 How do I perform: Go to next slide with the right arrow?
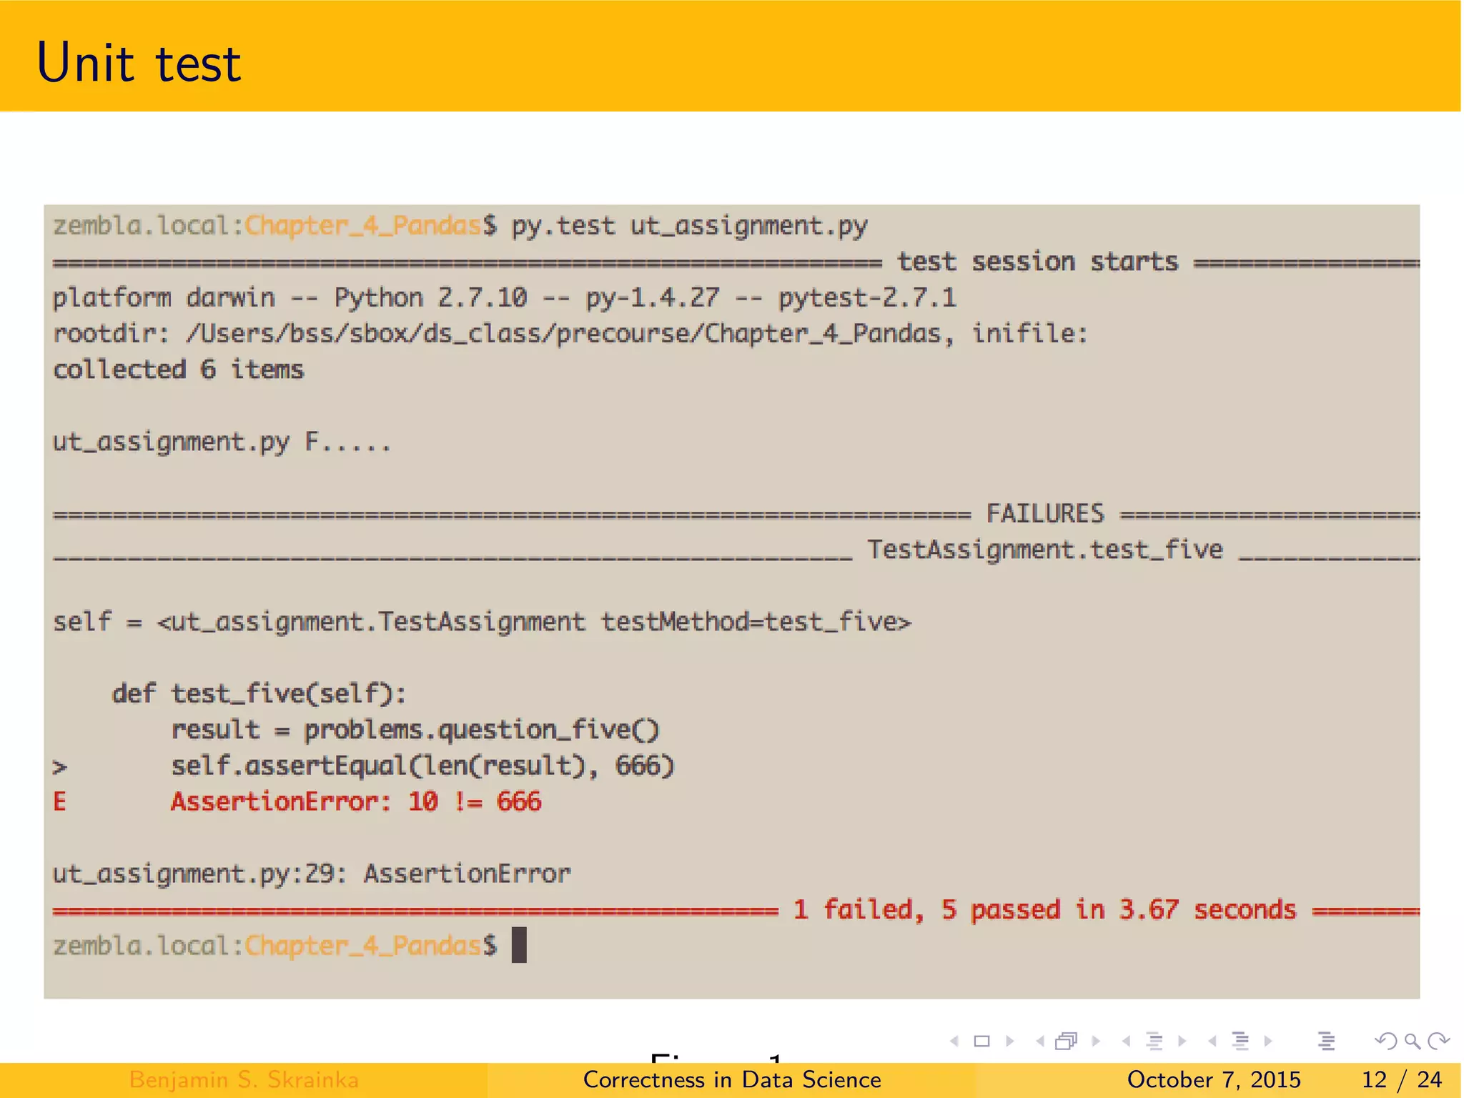click(x=1009, y=1042)
